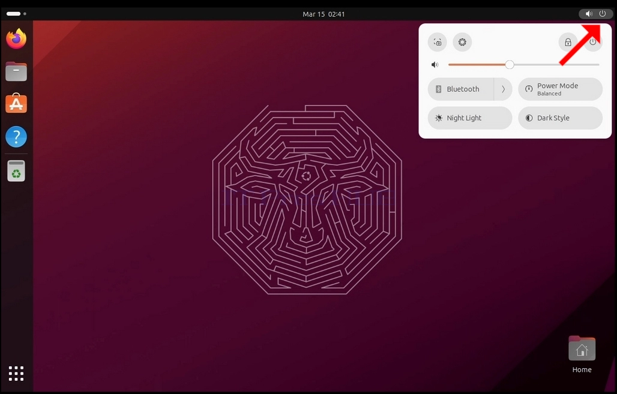The height and width of the screenshot is (394, 617).
Task: Enable Dark Style
Action: point(561,118)
